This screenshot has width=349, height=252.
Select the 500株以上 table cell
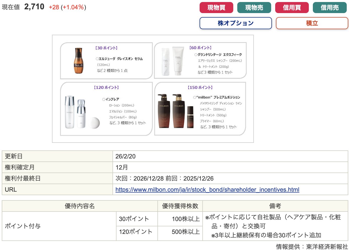pos(186,232)
